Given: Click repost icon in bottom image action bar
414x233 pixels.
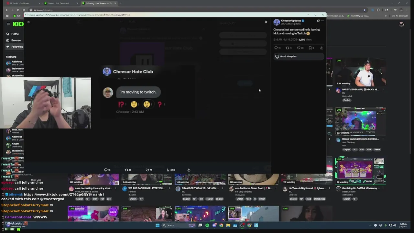Looking at the screenshot, I should [x=126, y=170].
